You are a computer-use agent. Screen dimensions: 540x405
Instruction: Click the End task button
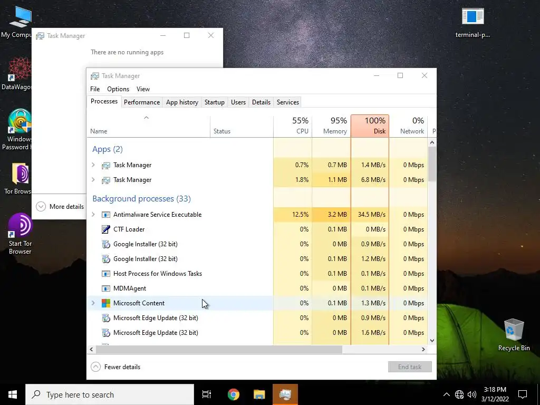(x=410, y=367)
